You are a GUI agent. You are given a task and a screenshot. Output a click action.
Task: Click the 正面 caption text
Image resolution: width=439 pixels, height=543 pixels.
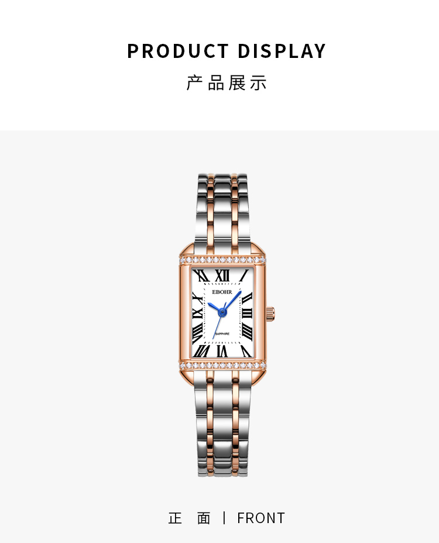pyautogui.click(x=189, y=518)
